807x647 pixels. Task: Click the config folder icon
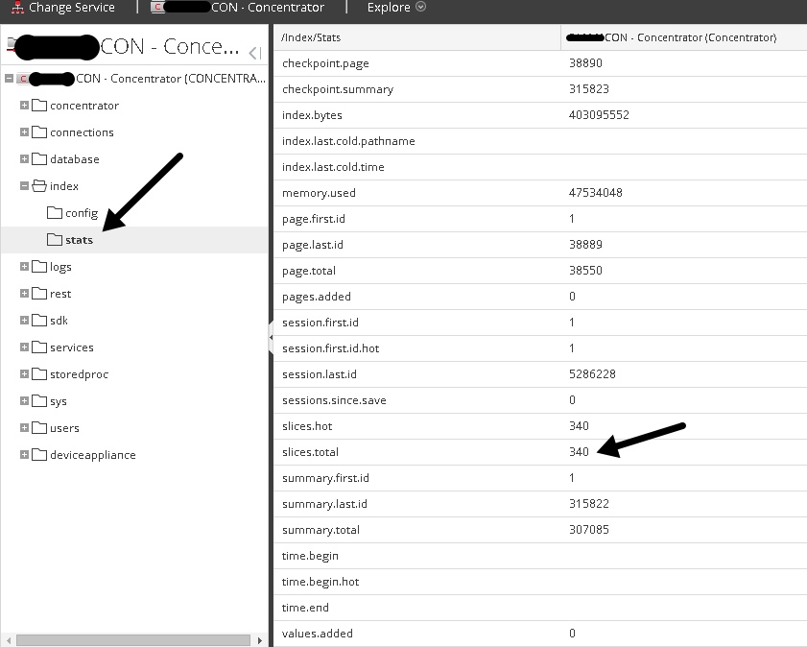[55, 212]
